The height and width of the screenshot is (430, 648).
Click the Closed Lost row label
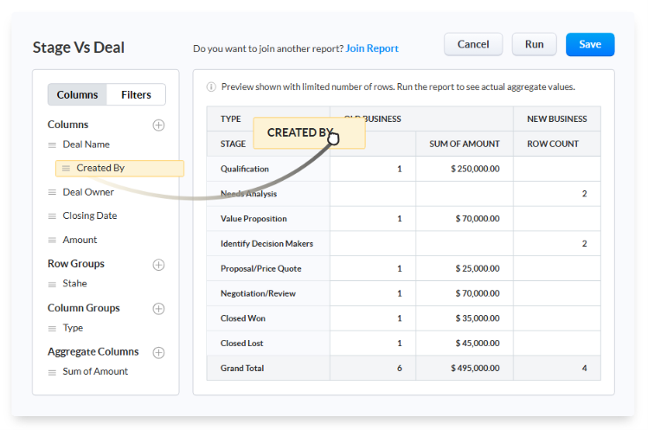(241, 343)
